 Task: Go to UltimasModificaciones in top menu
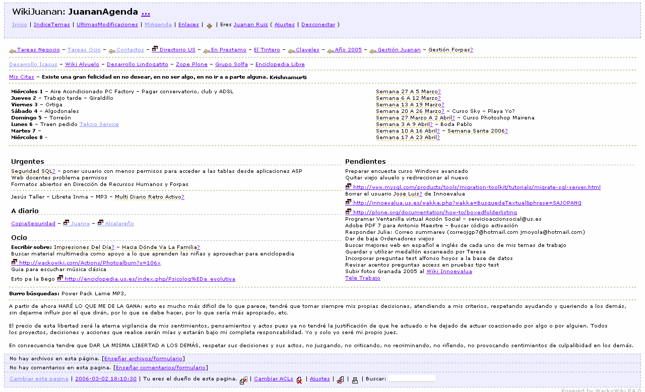[107, 24]
